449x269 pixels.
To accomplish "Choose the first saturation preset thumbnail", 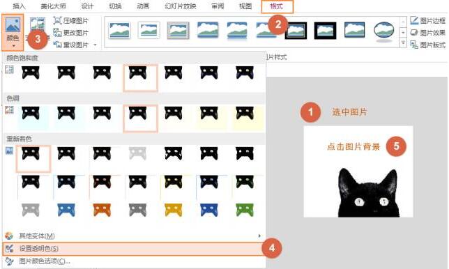I will point(31,72).
